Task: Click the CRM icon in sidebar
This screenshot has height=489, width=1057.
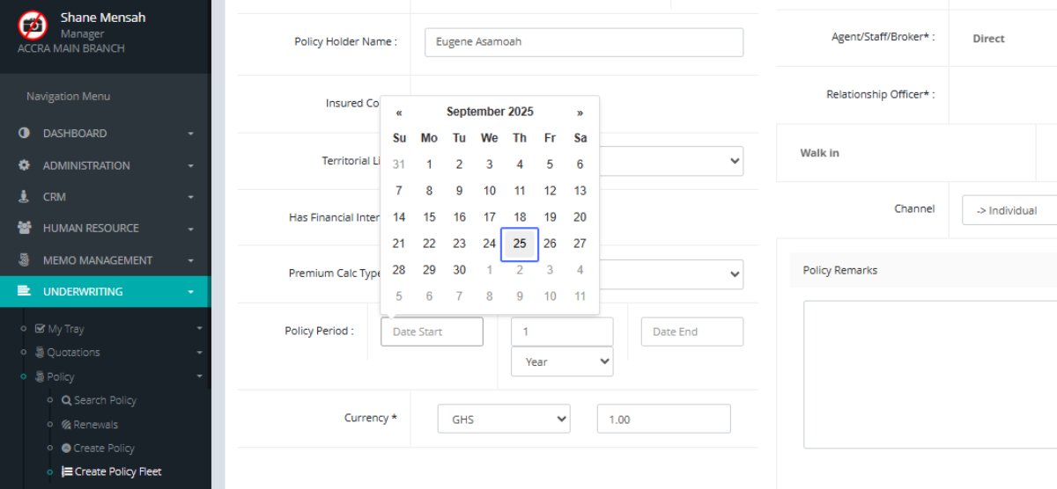Action: coord(25,197)
